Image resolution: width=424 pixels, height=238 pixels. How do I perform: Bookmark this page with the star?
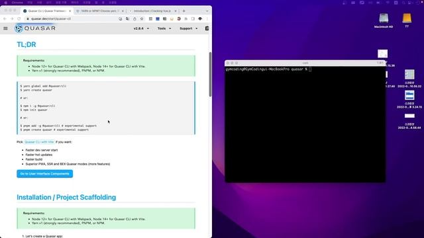tap(142, 19)
